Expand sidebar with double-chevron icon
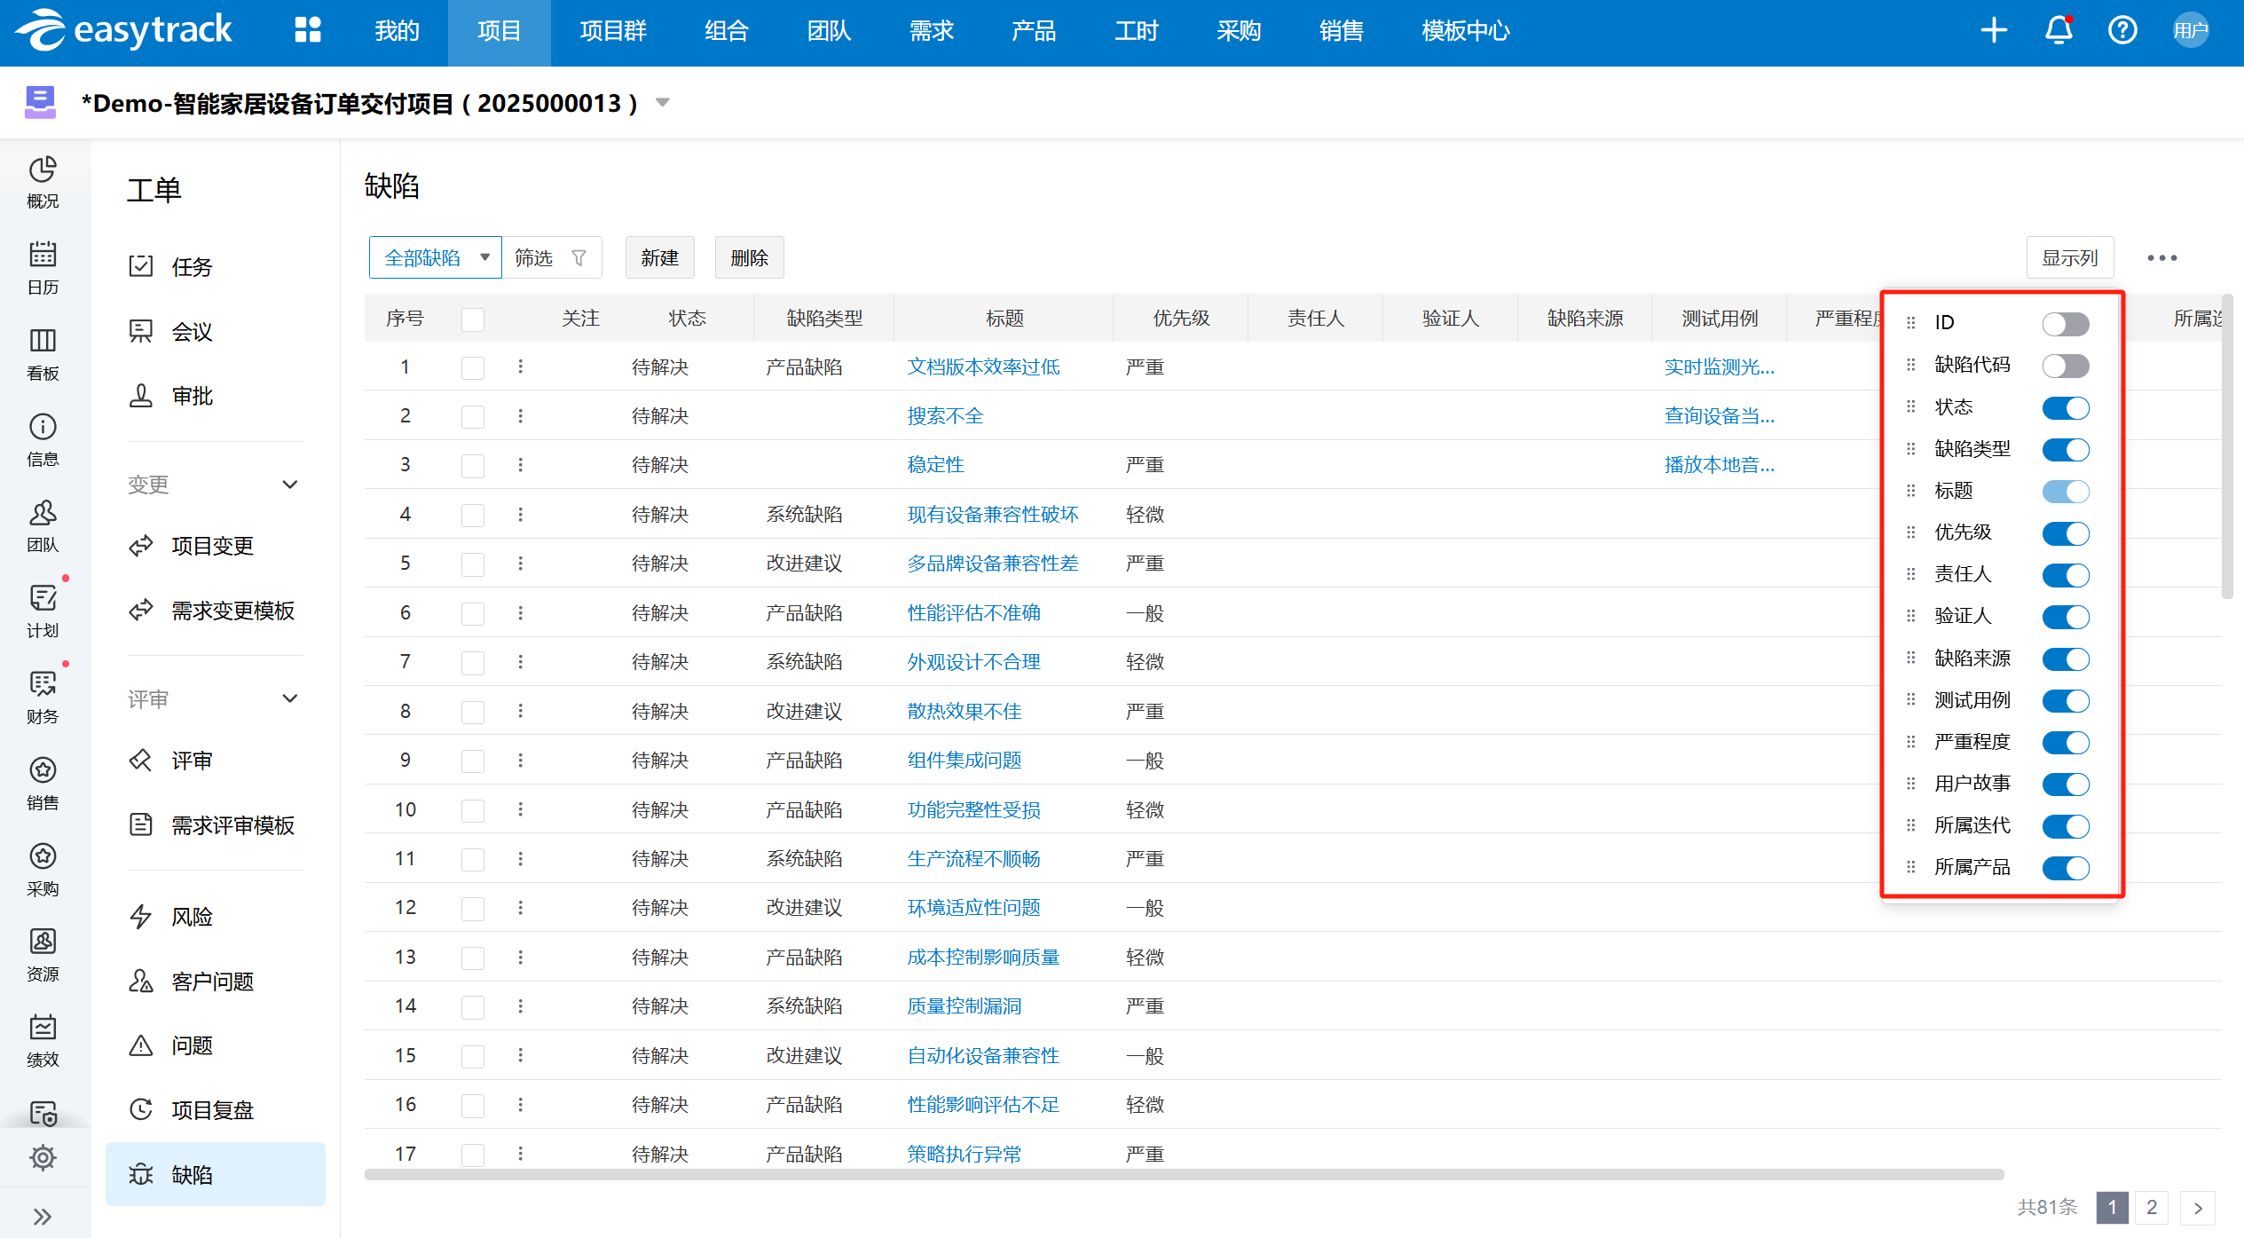 43,1216
